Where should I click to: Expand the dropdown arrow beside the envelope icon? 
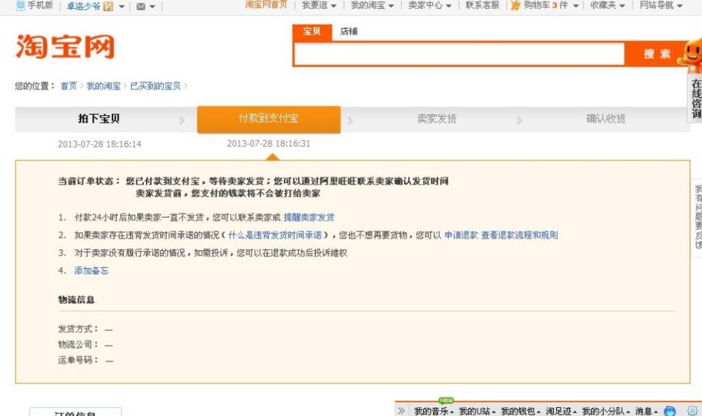point(152,7)
